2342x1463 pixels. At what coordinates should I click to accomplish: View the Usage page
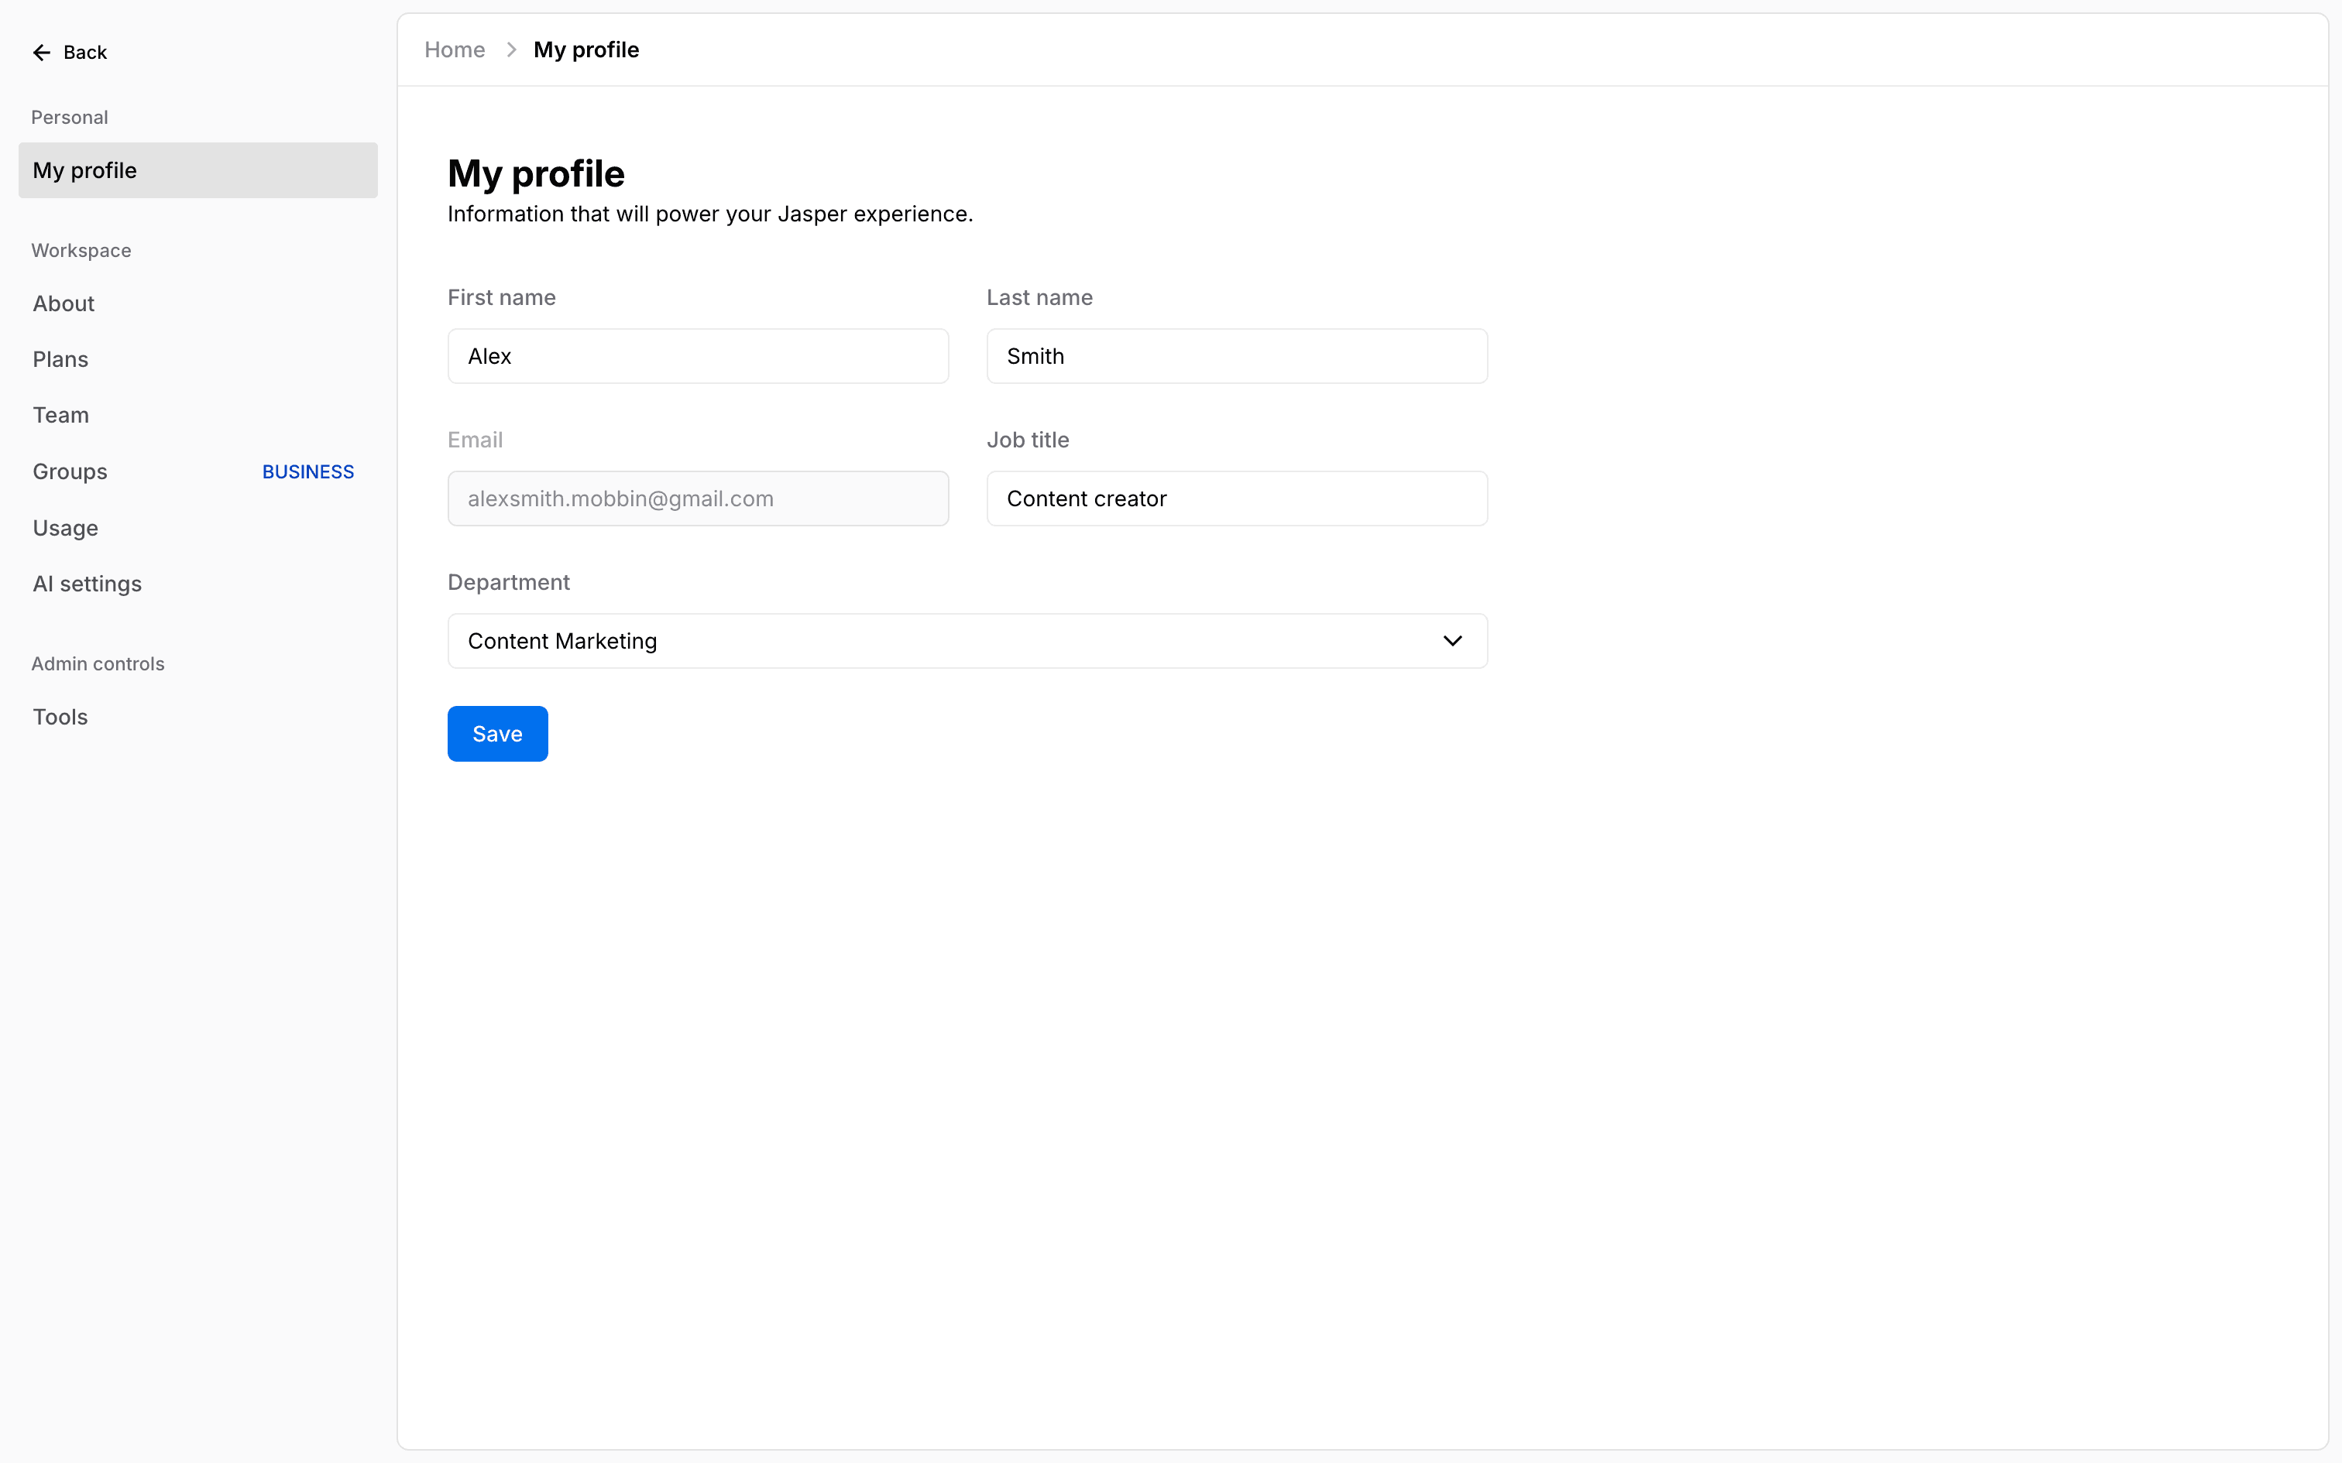click(x=66, y=527)
